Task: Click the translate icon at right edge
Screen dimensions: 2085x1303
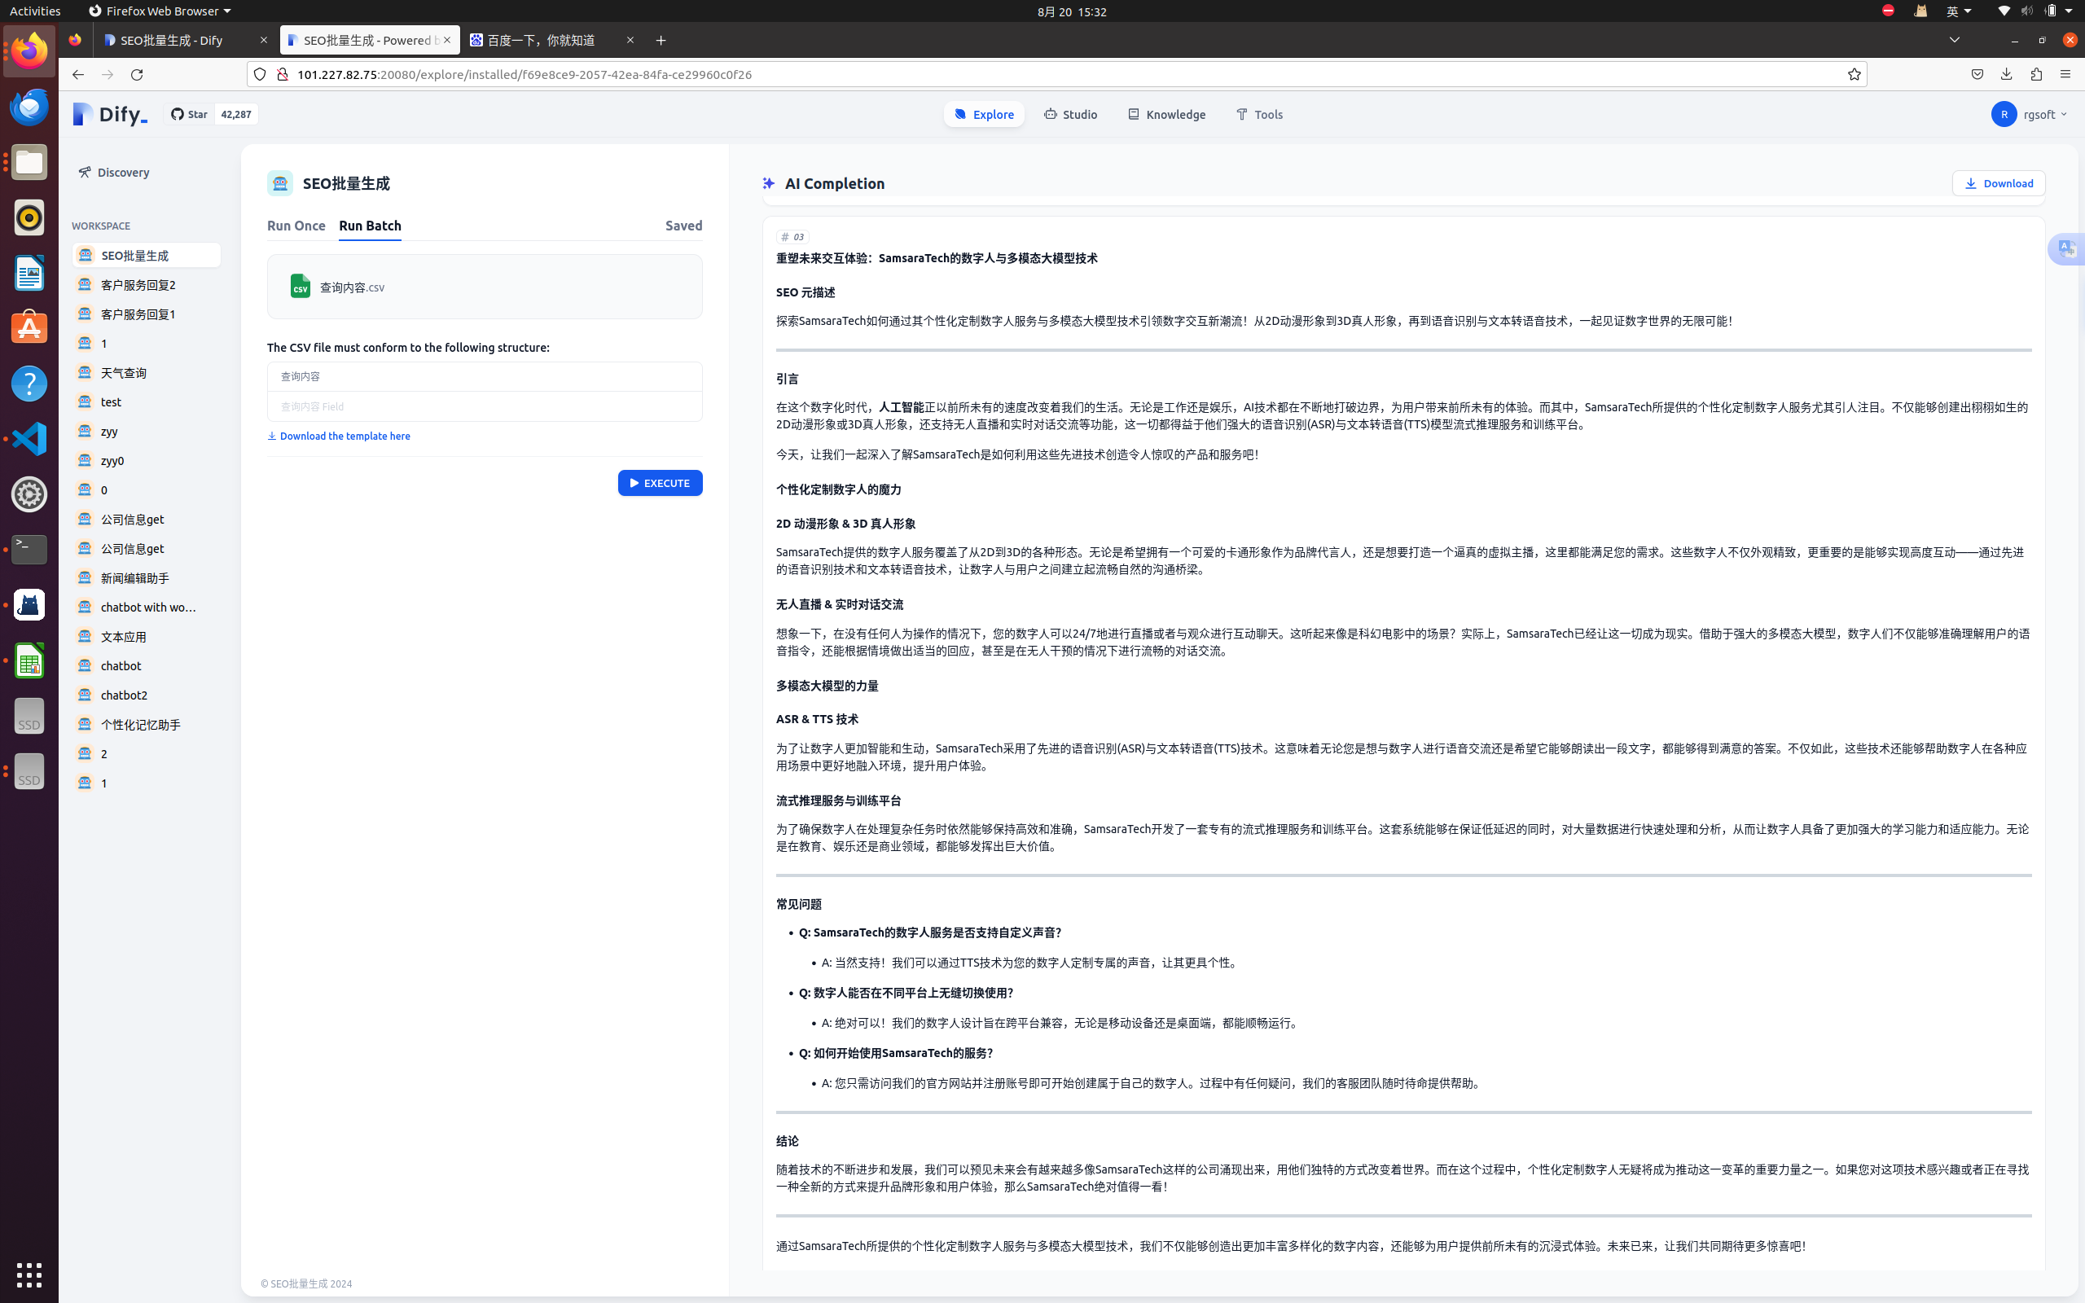Action: click(2067, 249)
